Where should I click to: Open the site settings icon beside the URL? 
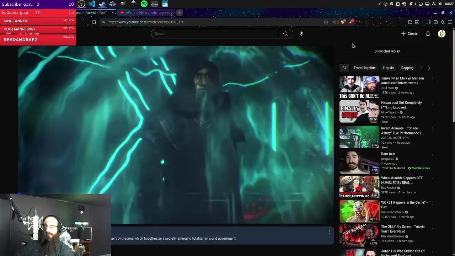pyautogui.click(x=103, y=22)
